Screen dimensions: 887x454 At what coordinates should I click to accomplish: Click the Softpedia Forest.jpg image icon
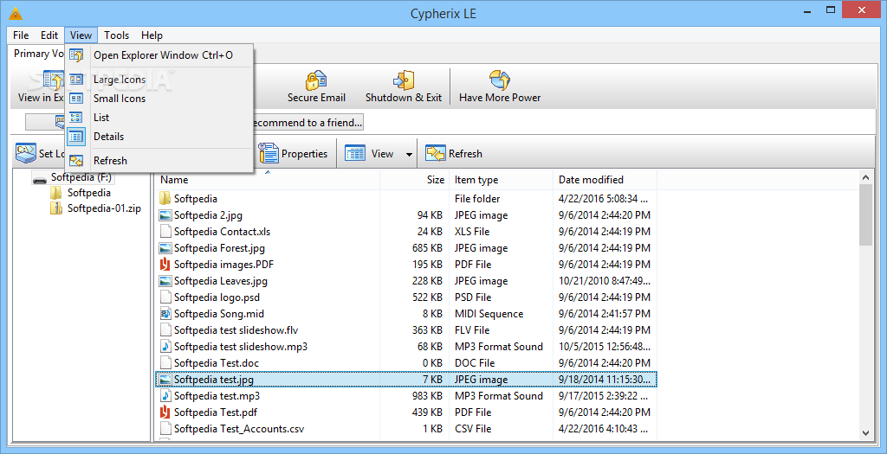point(165,248)
